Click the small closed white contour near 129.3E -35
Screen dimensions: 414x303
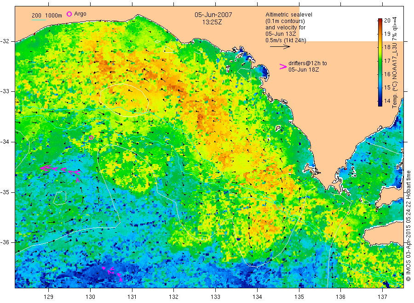[60, 198]
